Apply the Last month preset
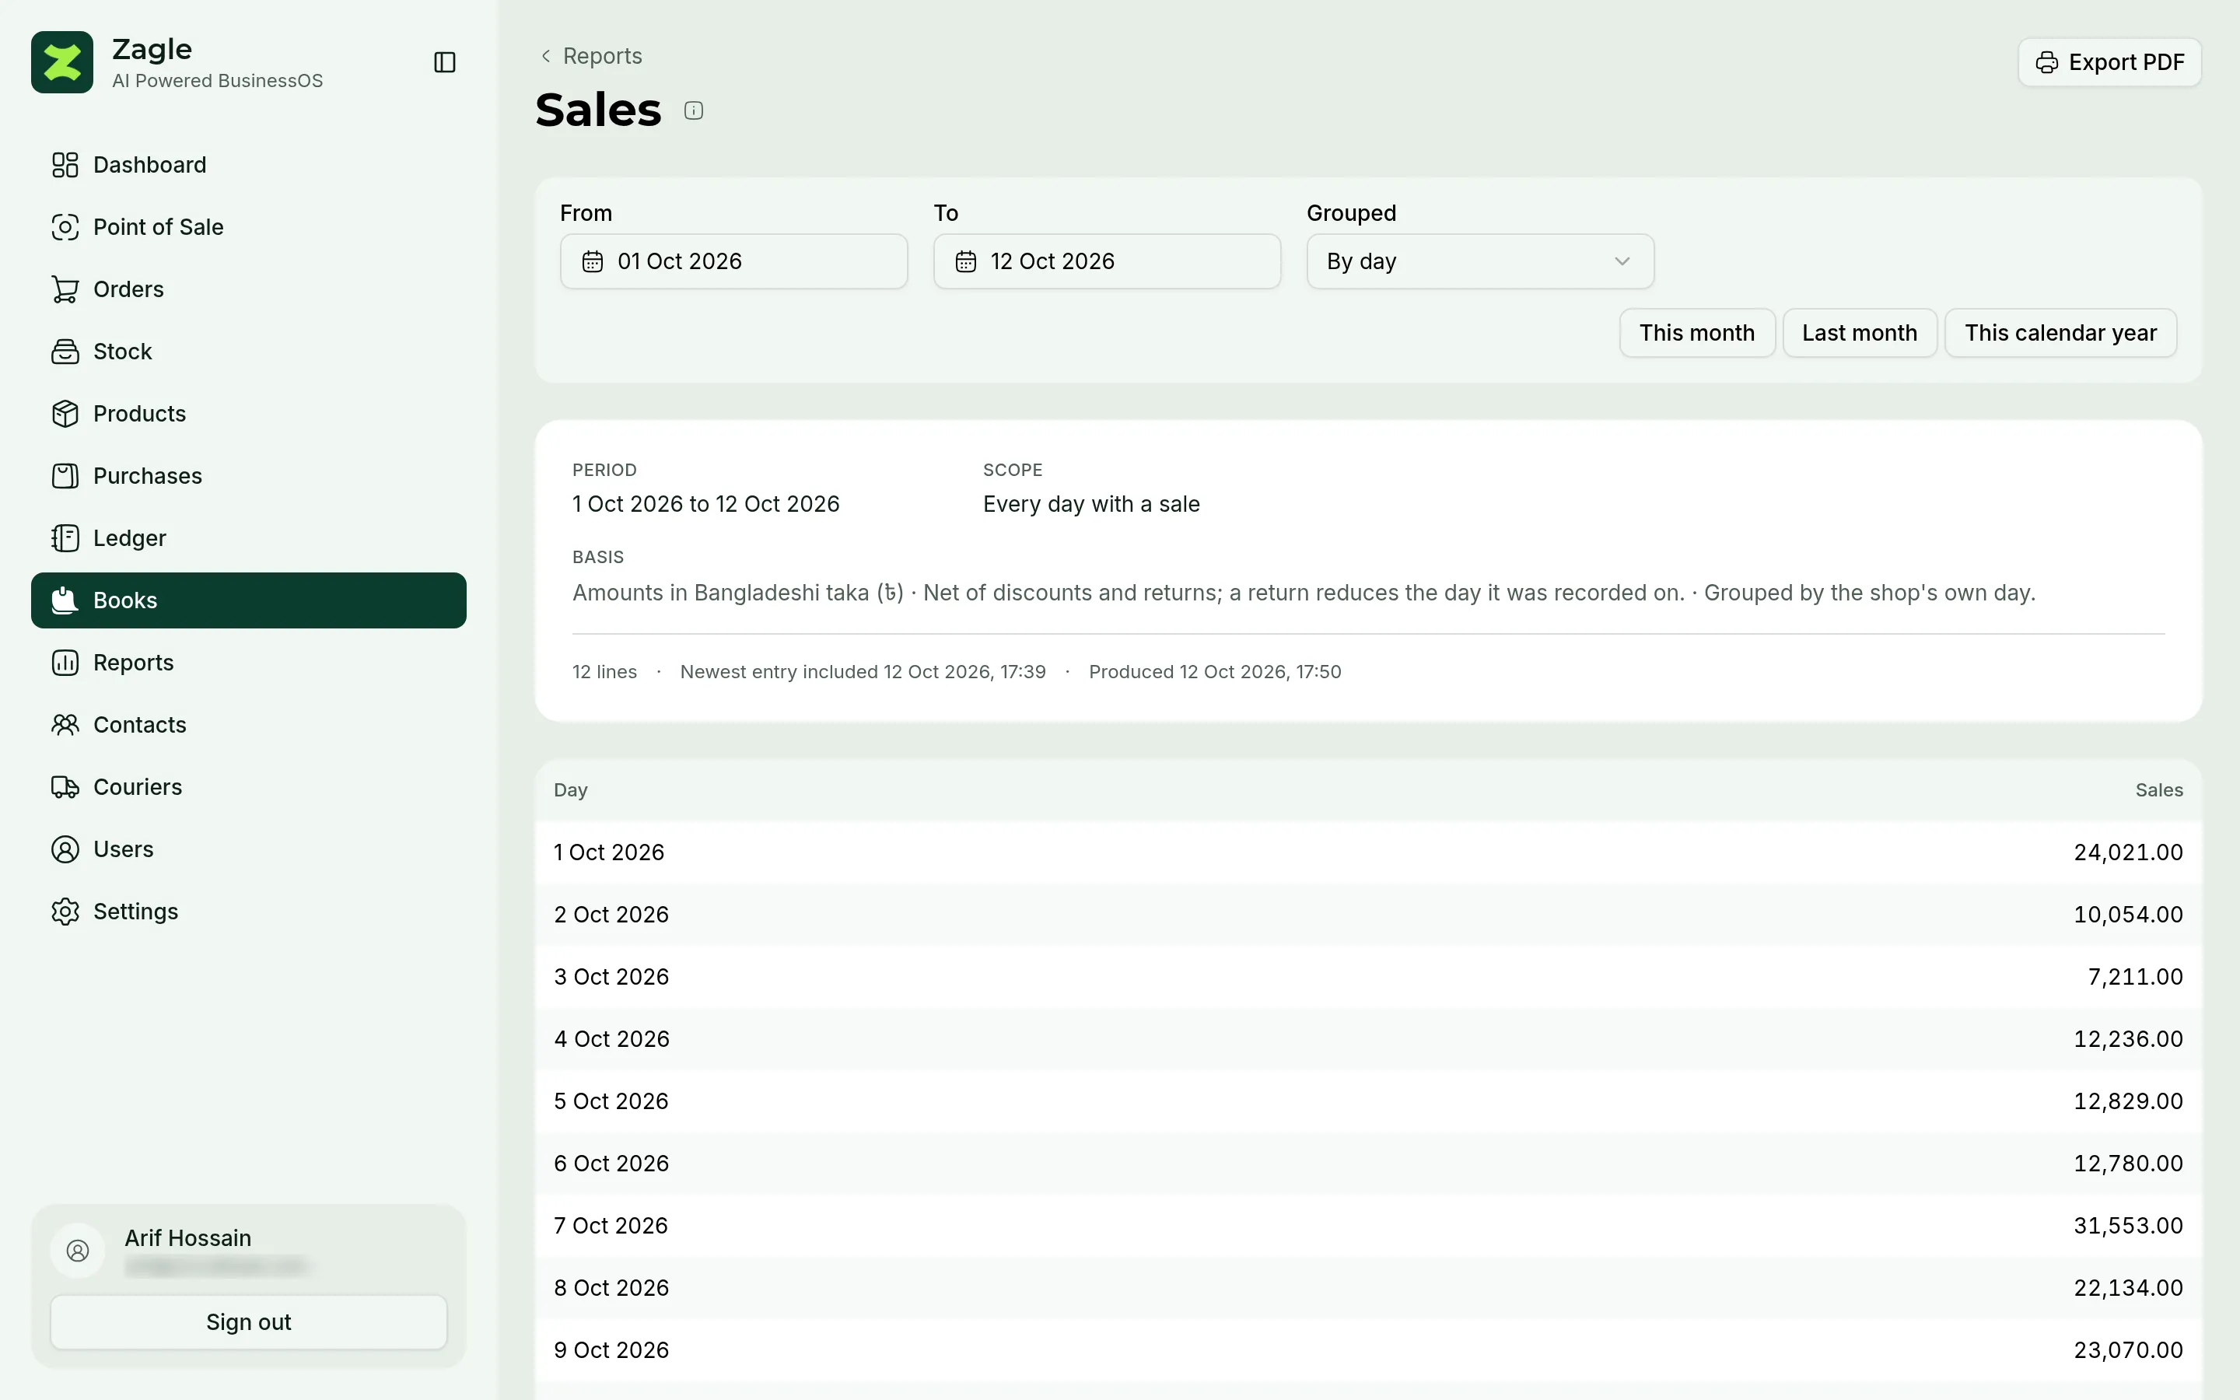Viewport: 2240px width, 1400px height. 1860,332
